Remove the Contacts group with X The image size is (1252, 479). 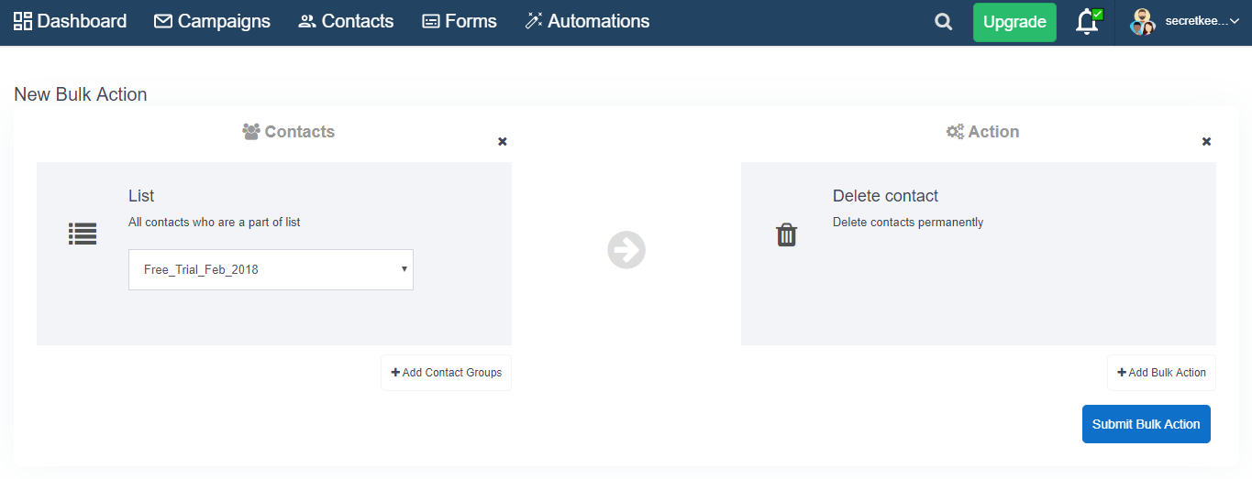(x=502, y=142)
